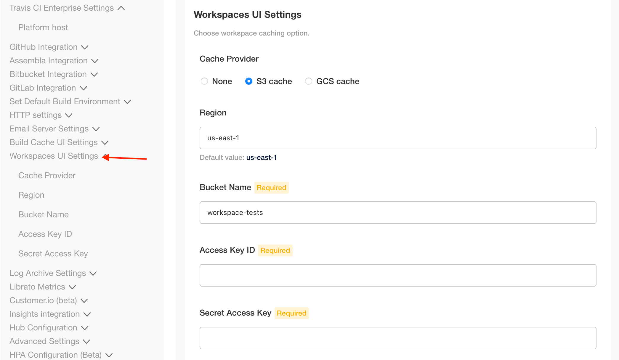
Task: Click the Secret Access Key sidebar link
Action: (53, 253)
